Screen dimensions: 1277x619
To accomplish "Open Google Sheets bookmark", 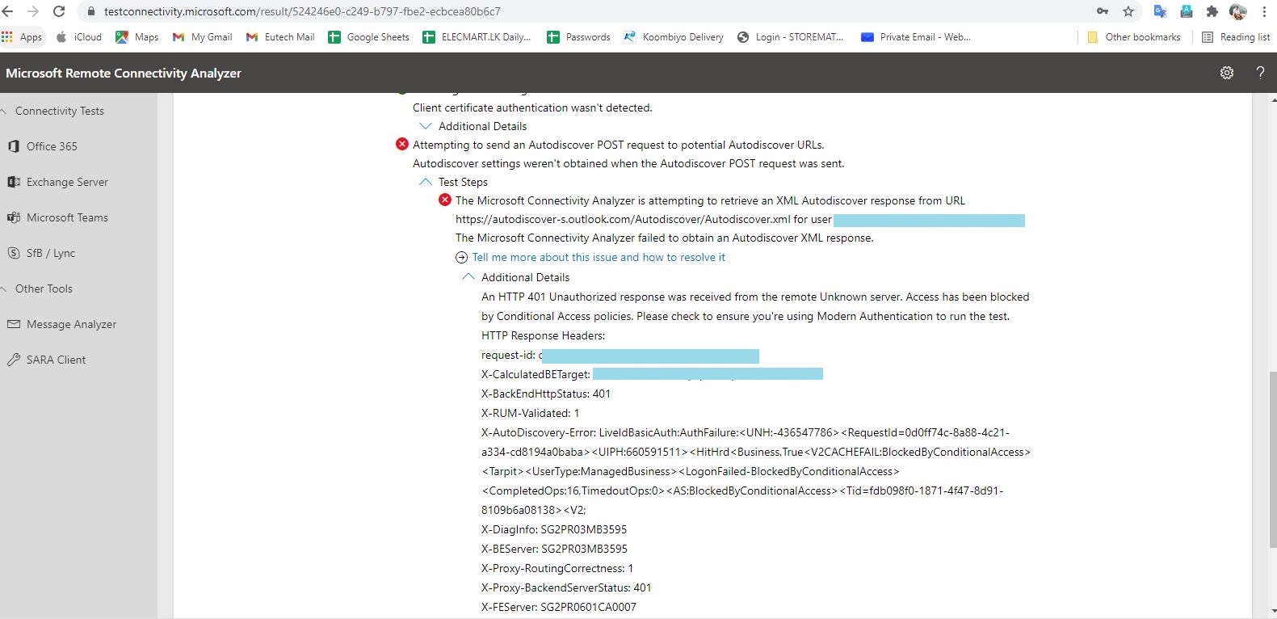I will [x=369, y=37].
